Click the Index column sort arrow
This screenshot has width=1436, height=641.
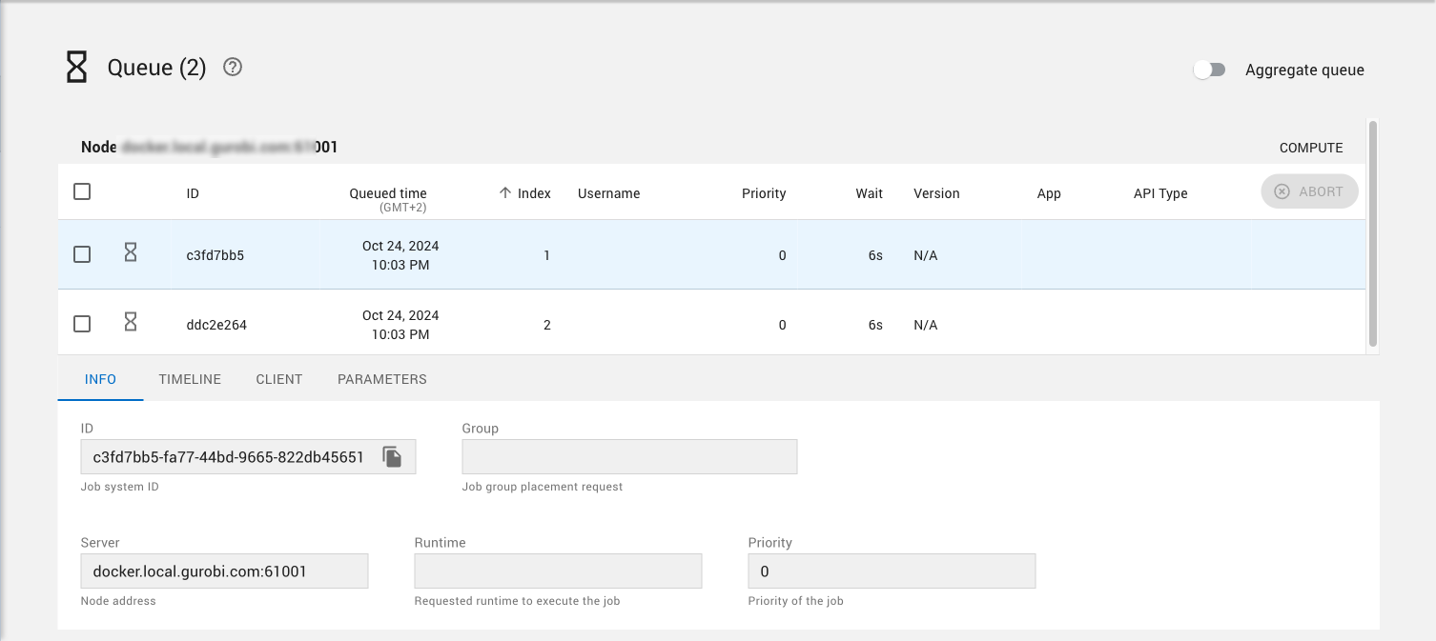pyautogui.click(x=505, y=193)
